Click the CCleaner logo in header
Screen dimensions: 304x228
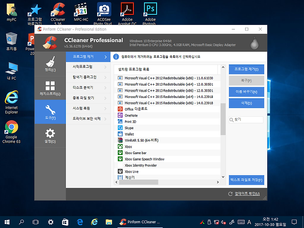(50, 43)
